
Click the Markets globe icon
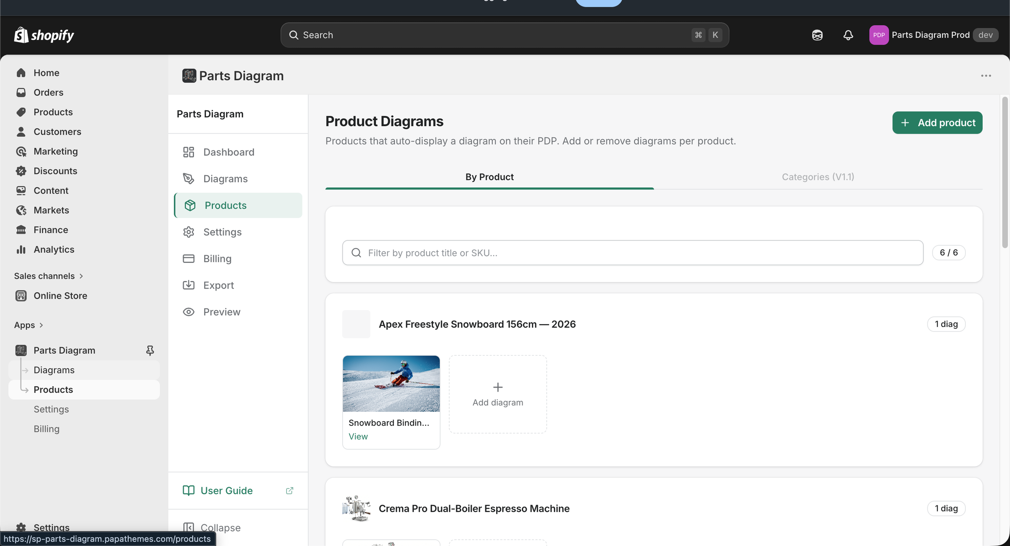pyautogui.click(x=21, y=210)
